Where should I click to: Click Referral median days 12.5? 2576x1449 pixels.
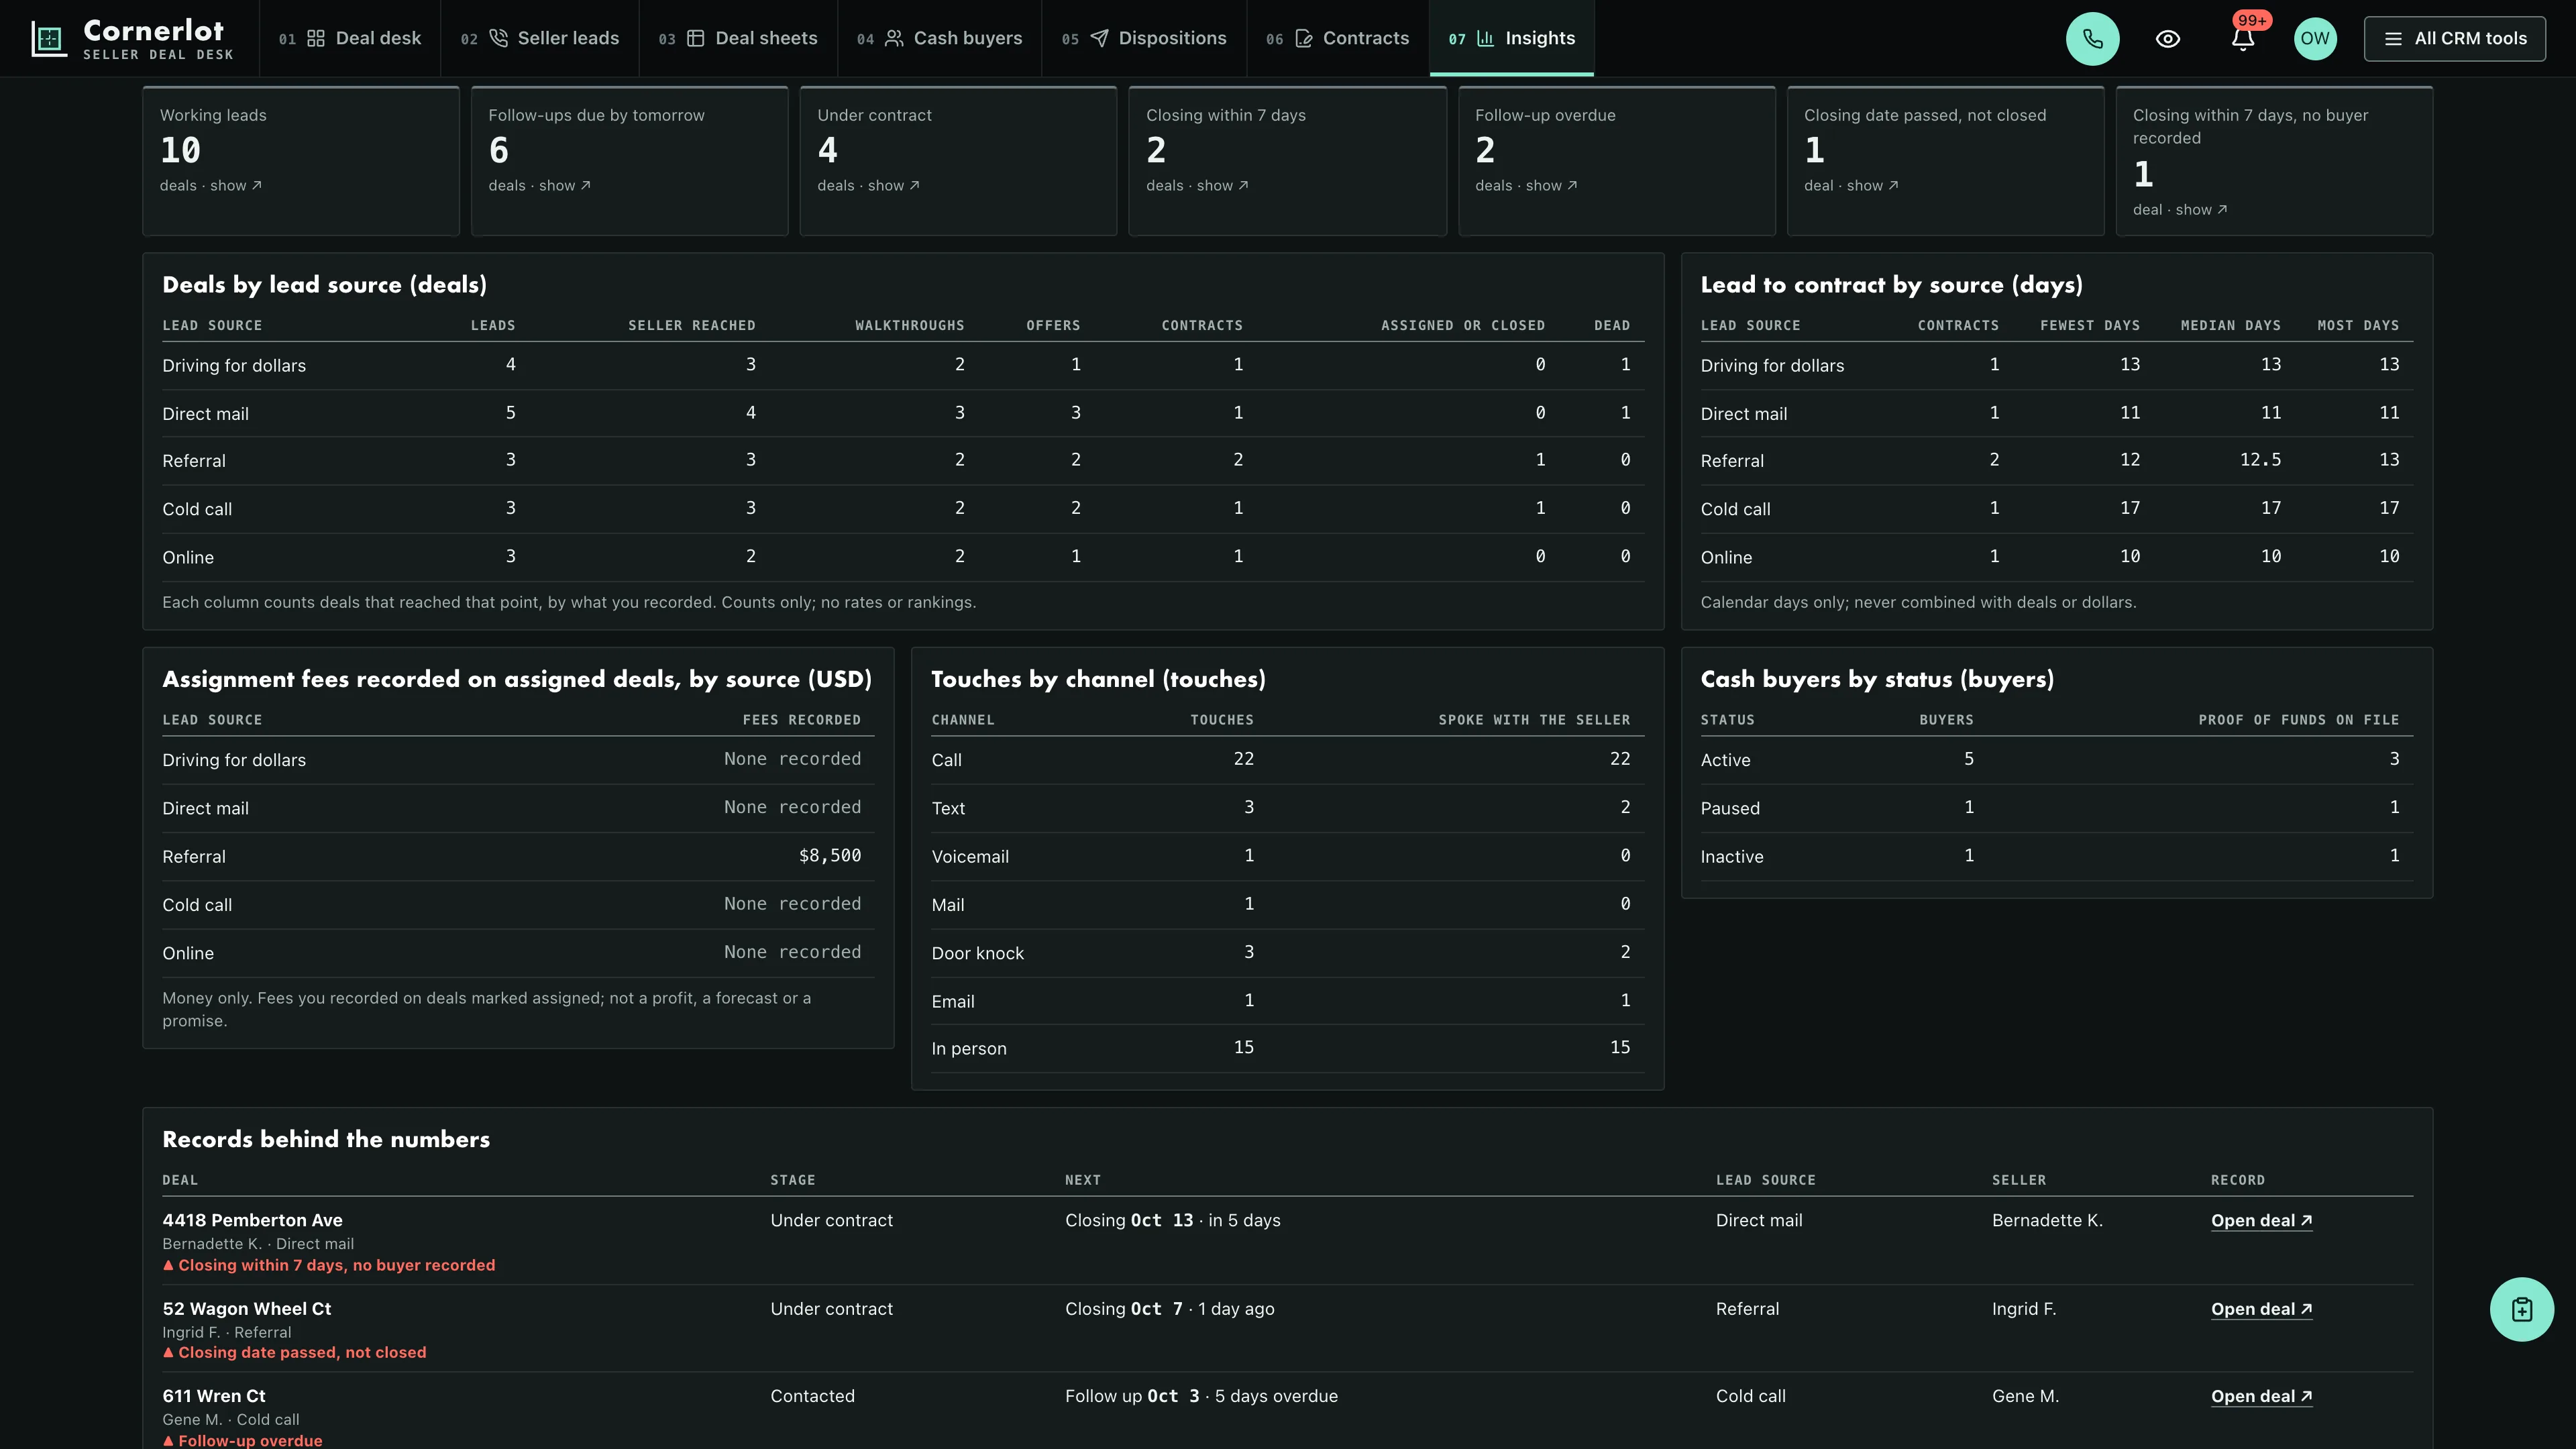pyautogui.click(x=2260, y=460)
